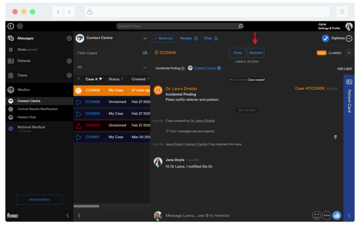Click the small read-receipt avatar beside encrypted message

(x=335, y=137)
